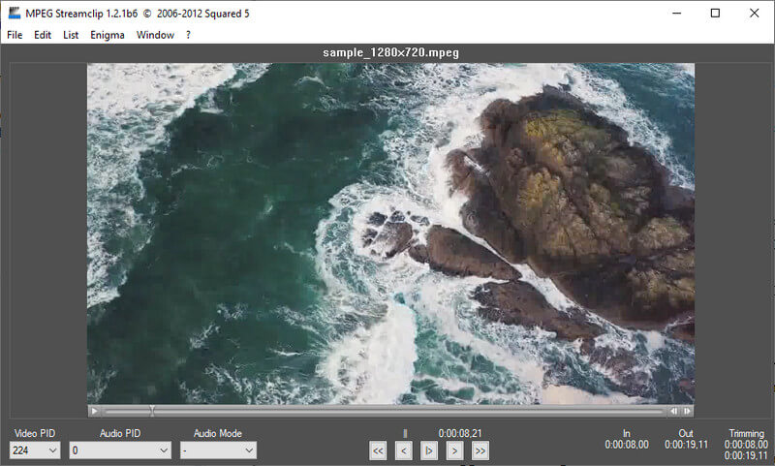The width and height of the screenshot is (775, 466).
Task: Click the video preview of ocean rocks
Action: 390,233
